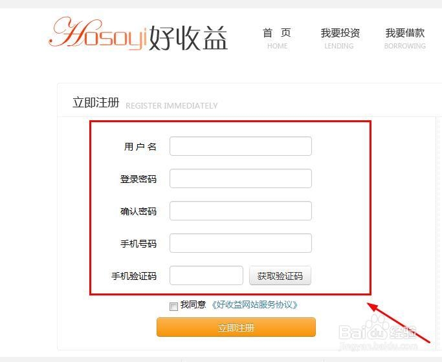Click the 获取验证码 button
Screen dimensions: 442x362
click(280, 275)
